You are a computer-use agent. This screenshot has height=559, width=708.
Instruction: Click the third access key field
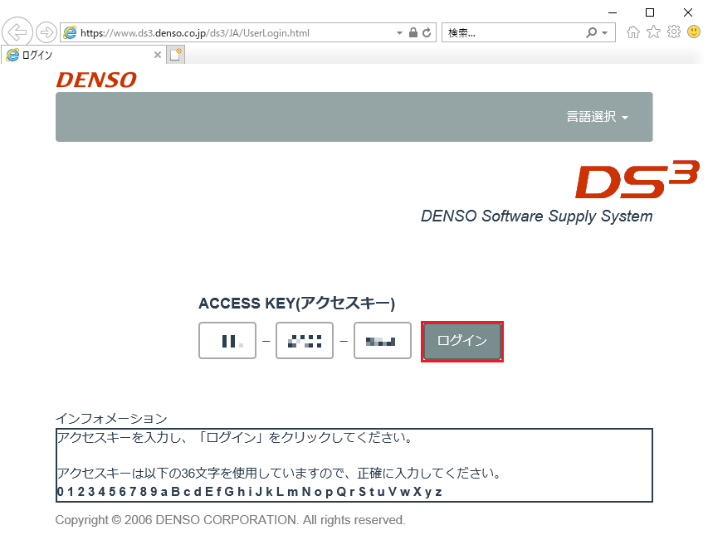pyautogui.click(x=383, y=341)
